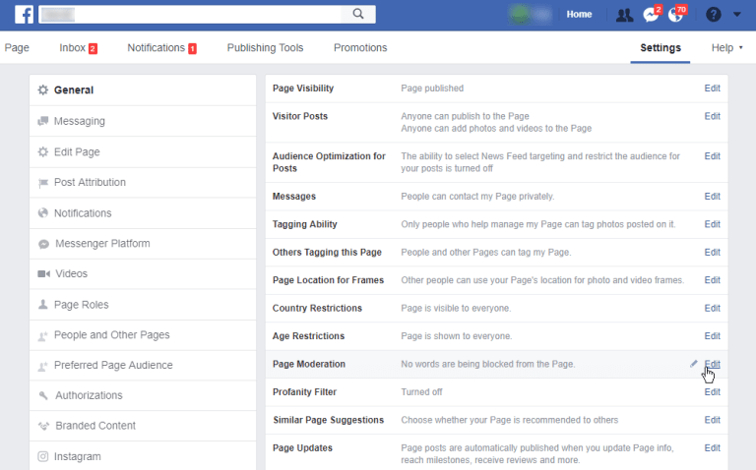Click Edit link for Profanity Filter
This screenshot has height=470, width=756.
(712, 392)
